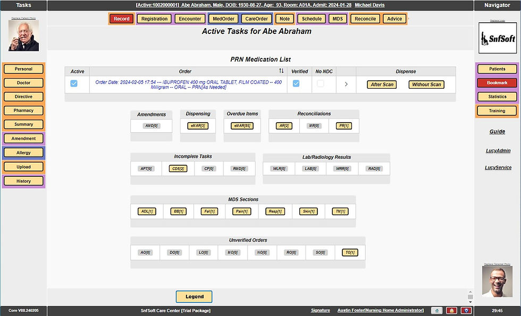Open the PR[1] reconciliation item
521x316 pixels.
coord(343,126)
